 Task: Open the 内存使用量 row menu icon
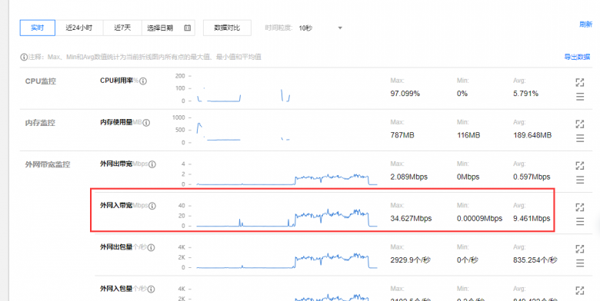coord(580,138)
